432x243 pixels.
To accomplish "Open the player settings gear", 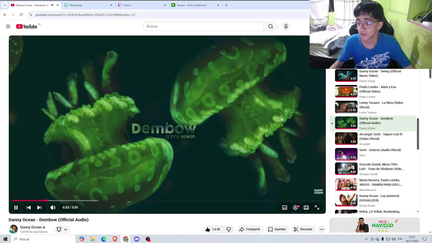I will (x=295, y=208).
